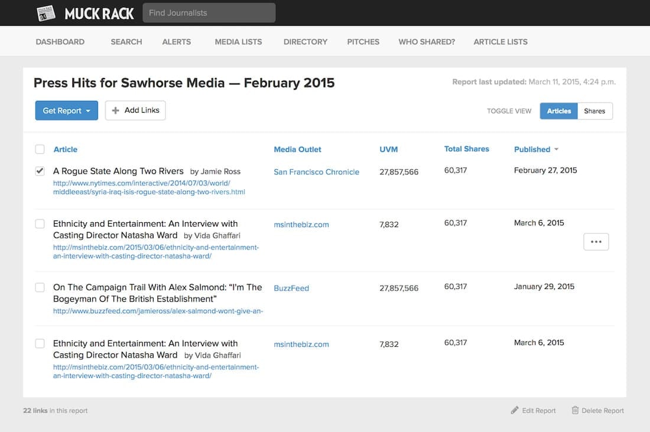Go to the Who Shared? section
Screen dimensions: 650x432
pyautogui.click(x=426, y=42)
